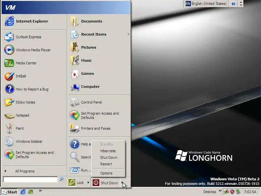The image size is (261, 196).
Task: Click Internet Explorer quick launch taskbar icon
Action: [x=23, y=192]
